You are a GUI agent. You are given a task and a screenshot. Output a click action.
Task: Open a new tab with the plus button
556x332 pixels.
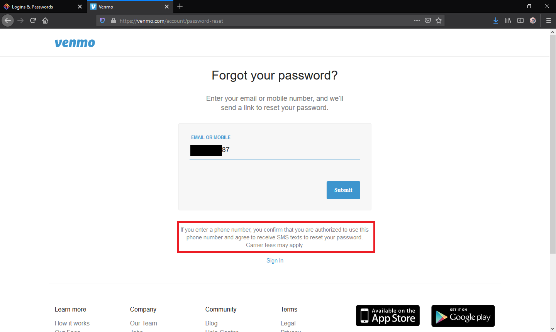pyautogui.click(x=180, y=7)
